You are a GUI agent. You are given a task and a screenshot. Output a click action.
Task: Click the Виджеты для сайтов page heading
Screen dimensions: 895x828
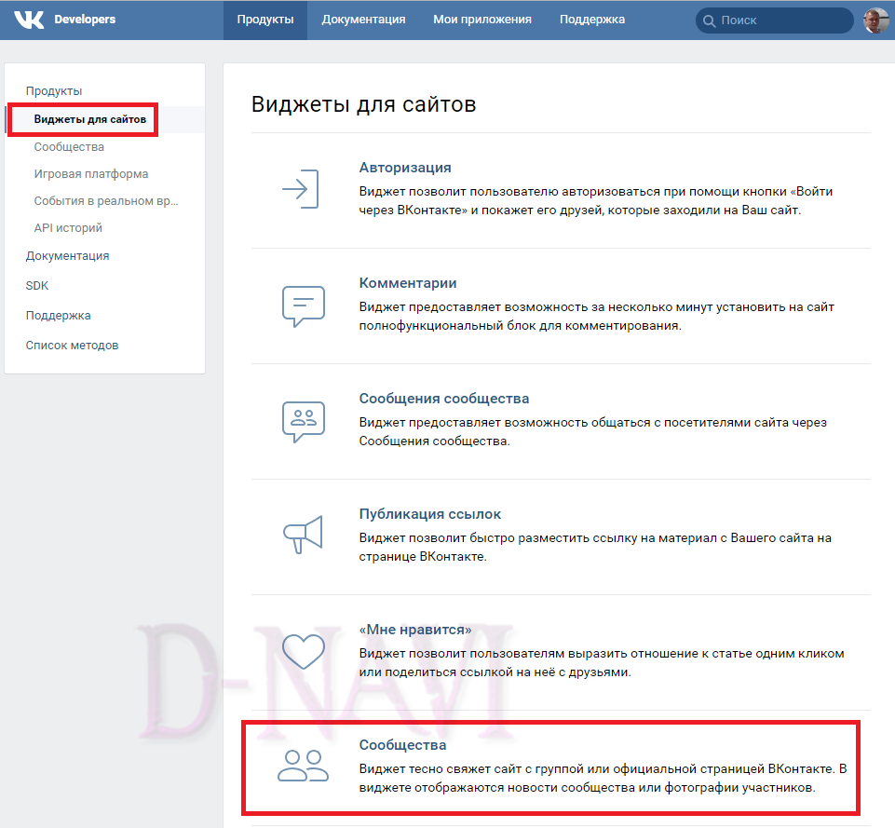(x=363, y=104)
